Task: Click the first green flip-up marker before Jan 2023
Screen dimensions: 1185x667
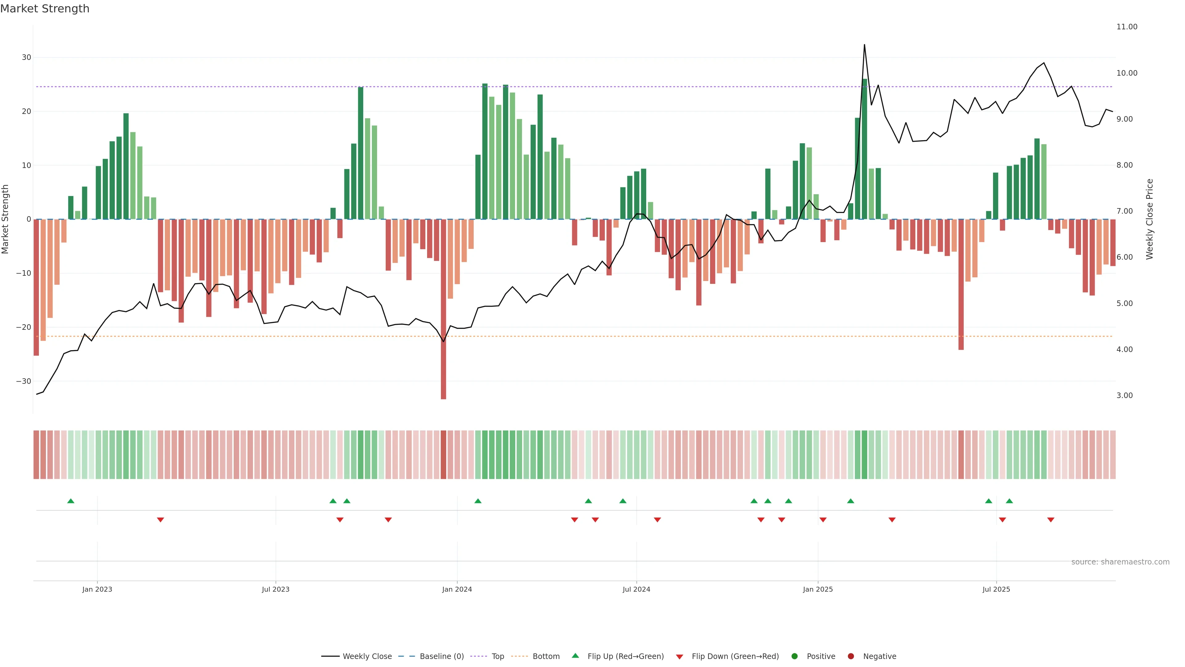Action: 71,501
